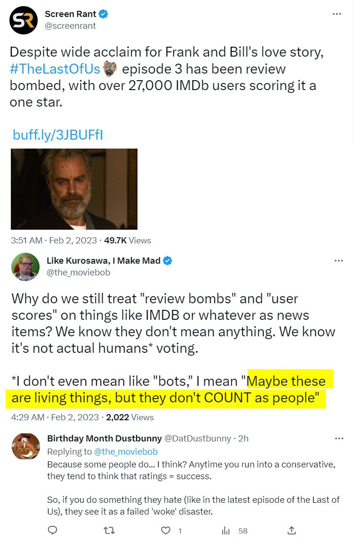Follow the buff.ly/3JBUFfI link
The image size is (356, 541).
57,134
